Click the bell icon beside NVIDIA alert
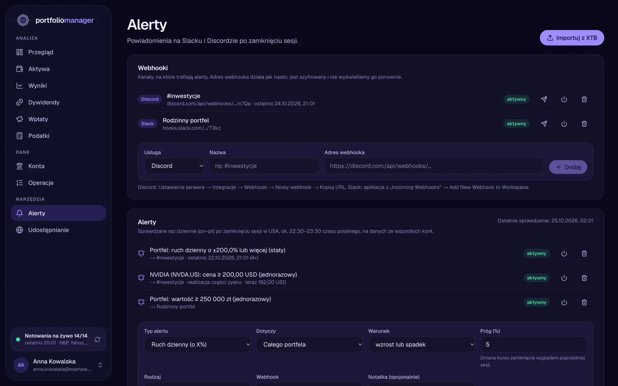The height and width of the screenshot is (386, 618). tap(141, 278)
